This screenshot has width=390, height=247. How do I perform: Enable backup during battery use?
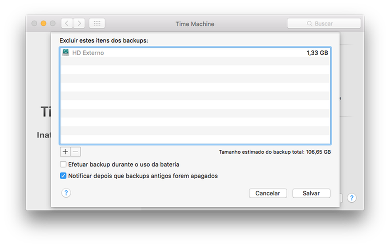63,164
